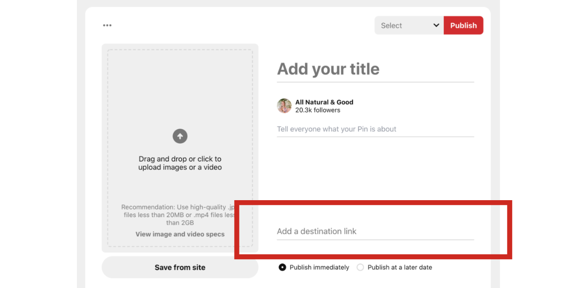Click 'Tell everyone what your Pin is about' field
Viewport: 577px width, 288px height.
pyautogui.click(x=375, y=129)
